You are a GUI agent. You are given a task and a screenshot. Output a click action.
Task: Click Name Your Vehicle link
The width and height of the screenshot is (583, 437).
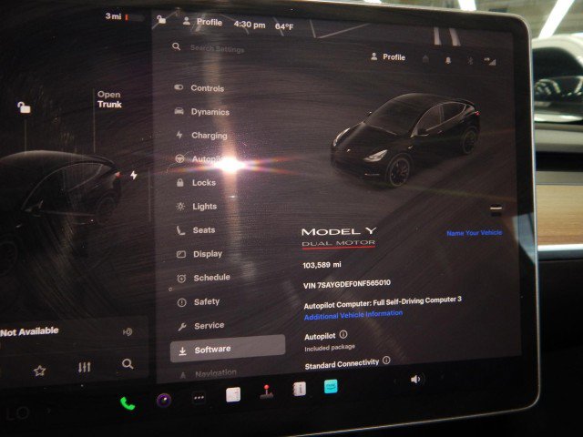(x=474, y=233)
